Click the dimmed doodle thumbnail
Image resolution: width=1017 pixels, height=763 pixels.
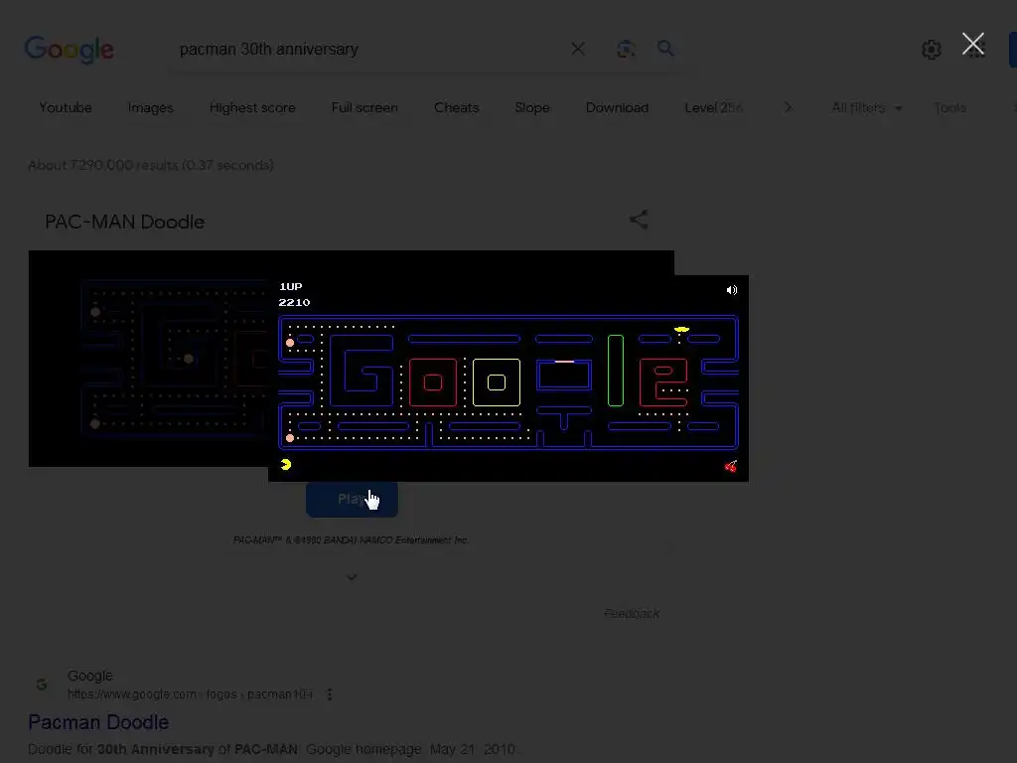(x=149, y=358)
